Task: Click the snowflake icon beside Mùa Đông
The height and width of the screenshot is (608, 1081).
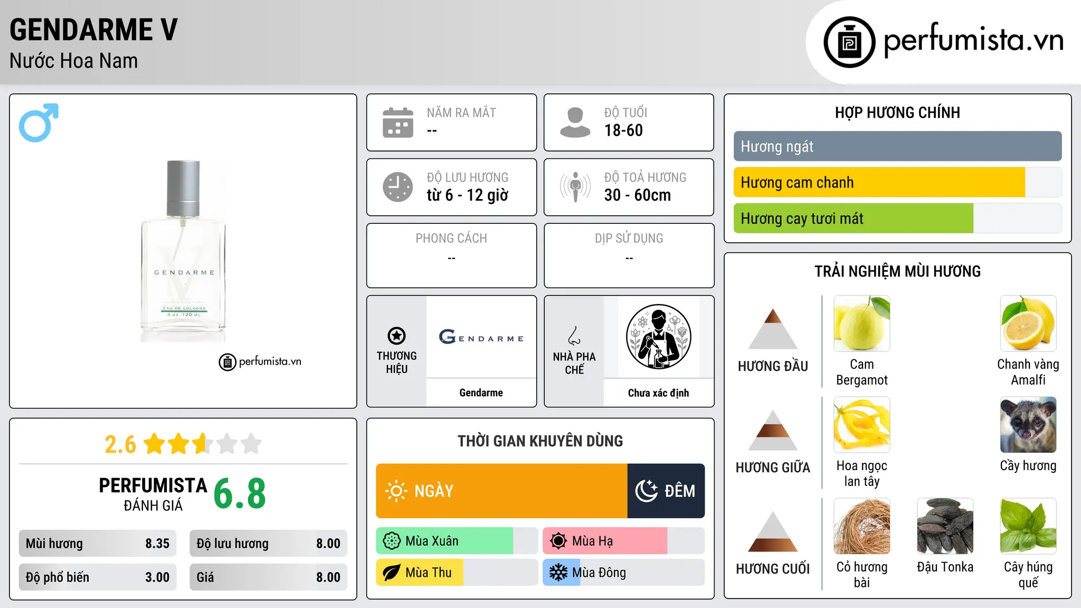Action: (x=558, y=573)
